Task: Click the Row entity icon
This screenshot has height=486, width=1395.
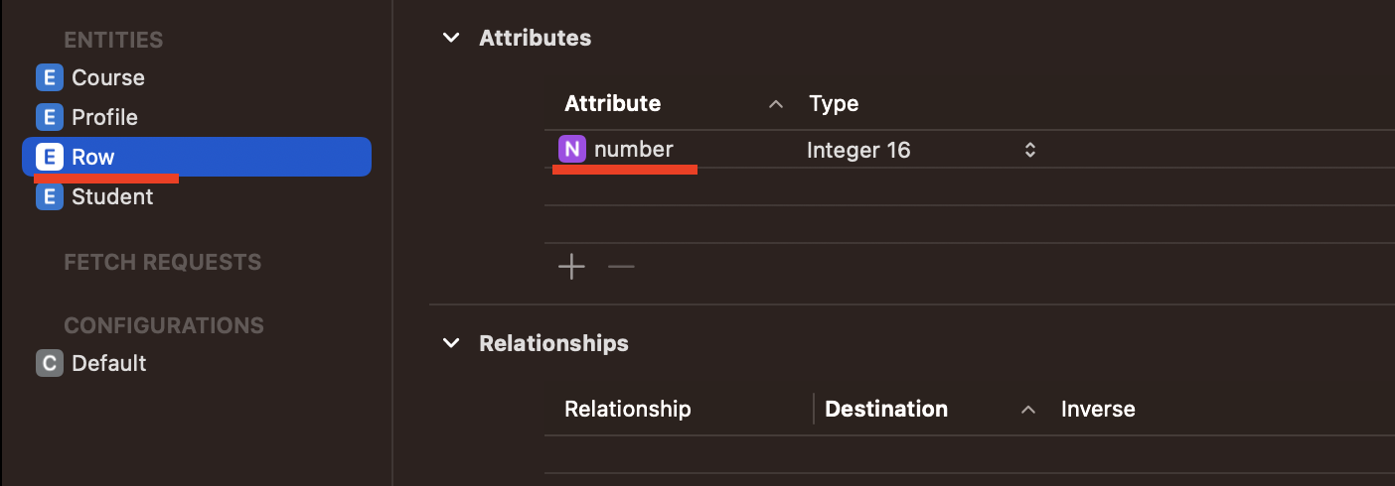Action: [49, 157]
